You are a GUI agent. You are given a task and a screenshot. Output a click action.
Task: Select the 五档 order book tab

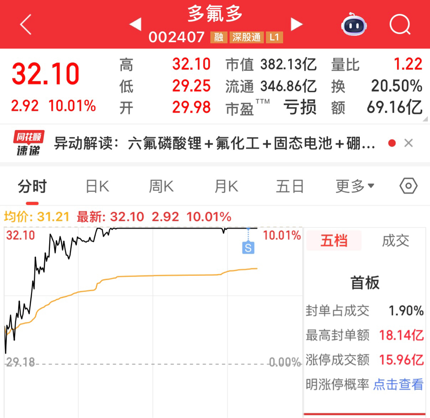(334, 241)
